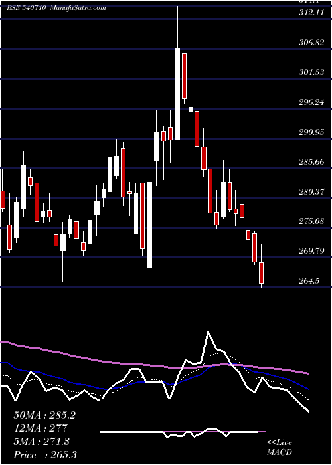Click the 312.11 price axis label

(x=311, y=13)
